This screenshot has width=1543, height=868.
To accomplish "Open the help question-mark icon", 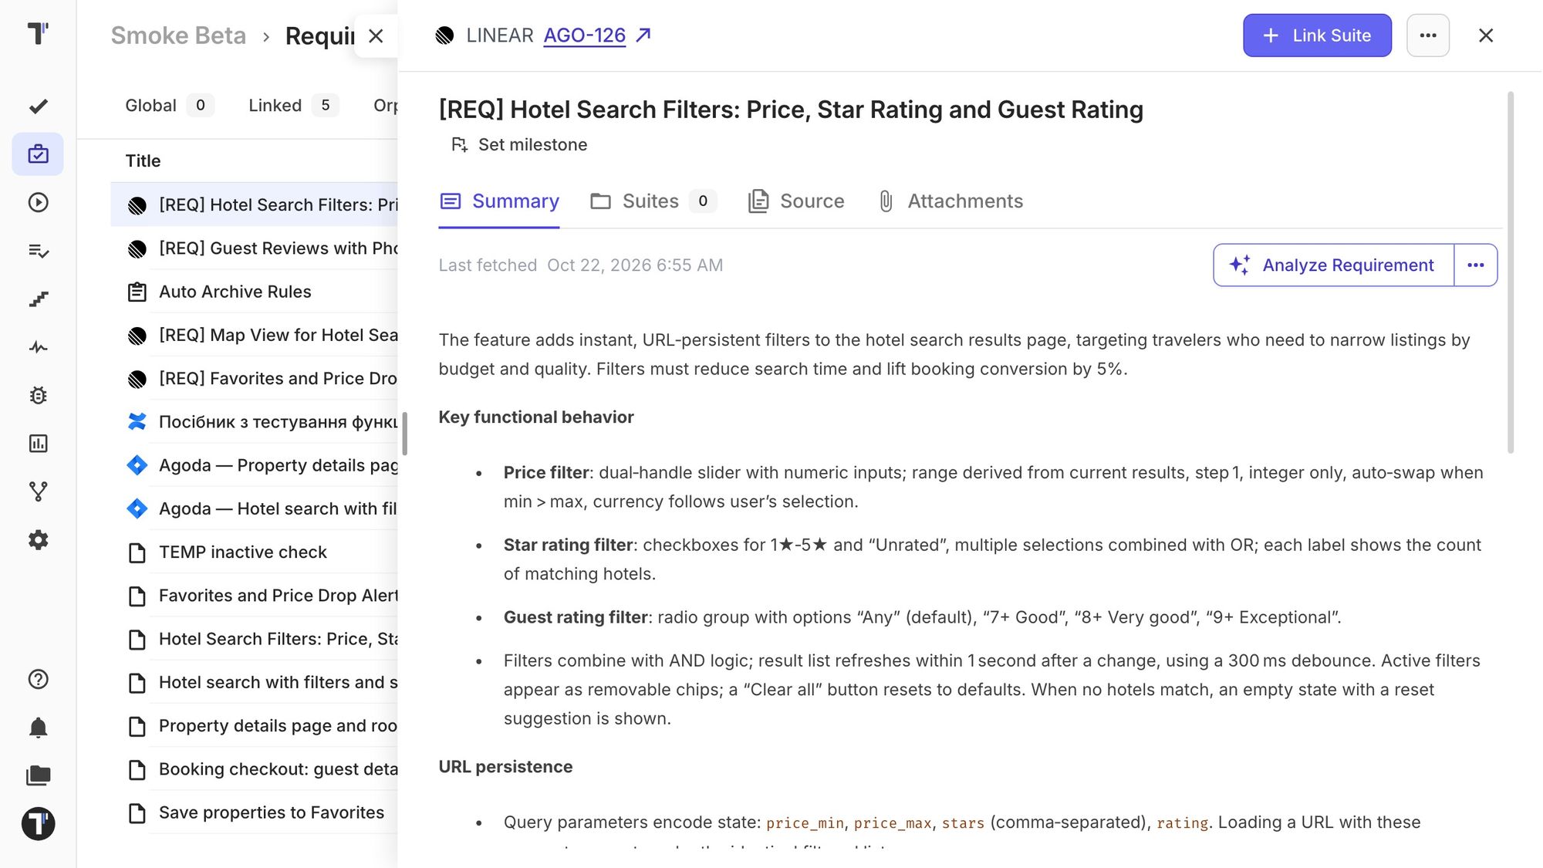I will (38, 679).
